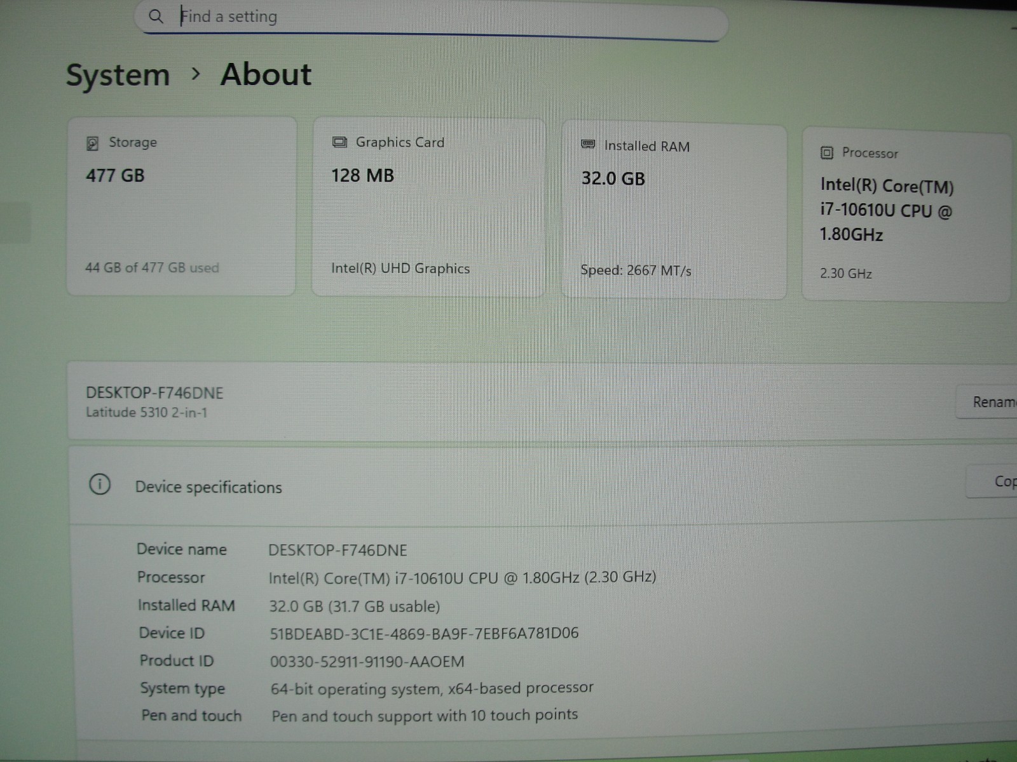Select the 64-bit operating system value
Viewport: 1017px width, 762px height.
432,689
